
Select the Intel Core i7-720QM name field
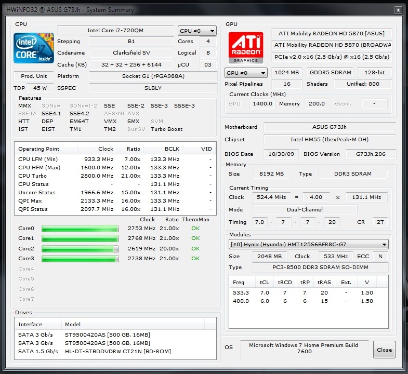pyautogui.click(x=115, y=31)
